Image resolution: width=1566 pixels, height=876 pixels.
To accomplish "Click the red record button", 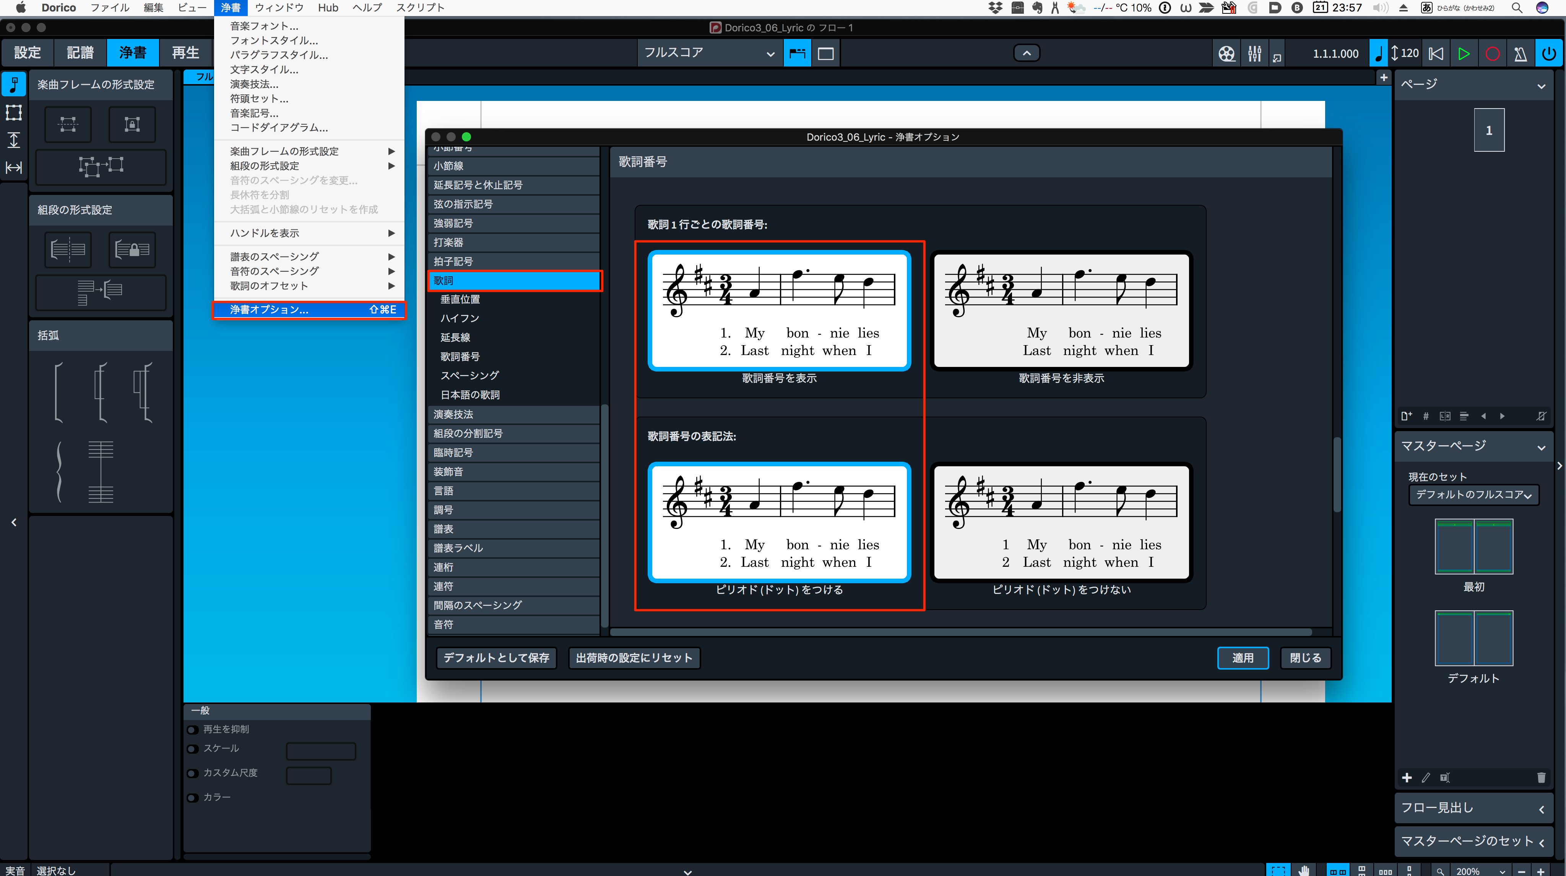I will [x=1492, y=54].
